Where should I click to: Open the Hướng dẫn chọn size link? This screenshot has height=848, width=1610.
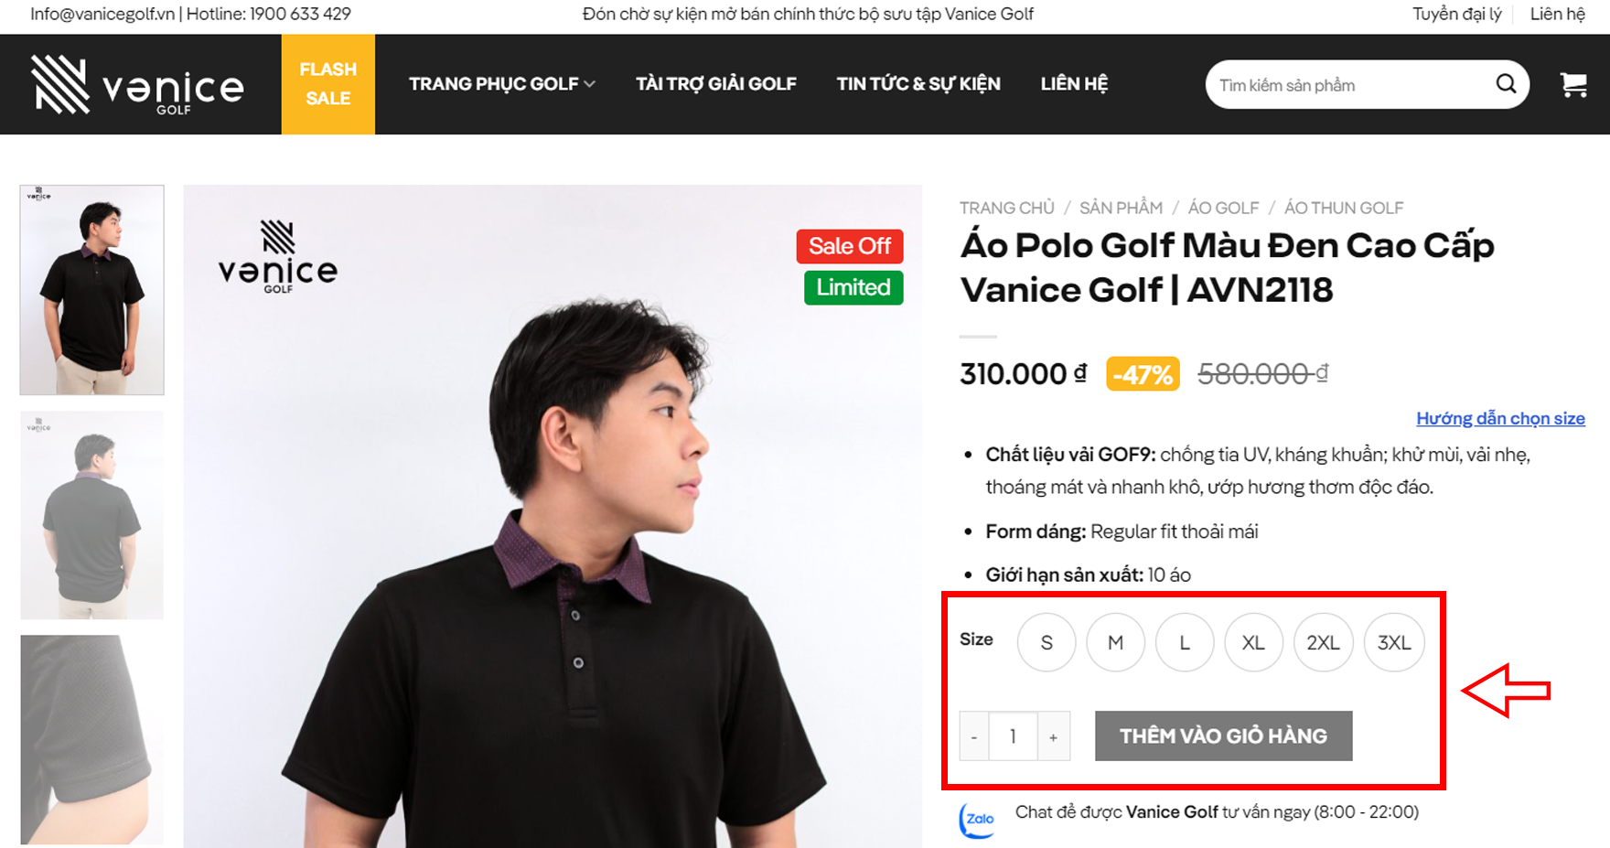[1499, 419]
